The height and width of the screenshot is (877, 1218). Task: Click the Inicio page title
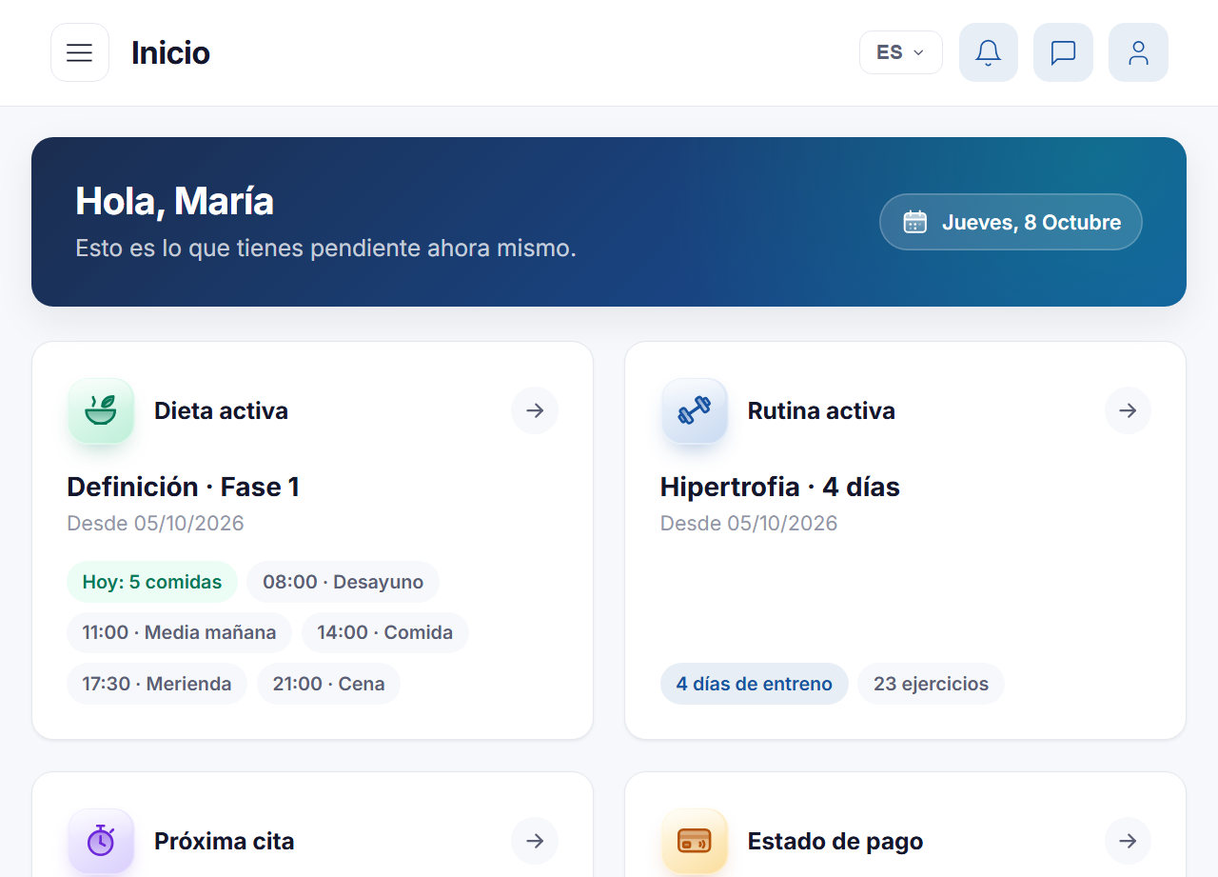170,52
